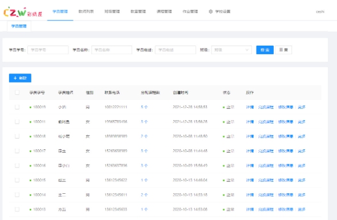Click the blue search button
The image size is (337, 220).
pos(265,50)
